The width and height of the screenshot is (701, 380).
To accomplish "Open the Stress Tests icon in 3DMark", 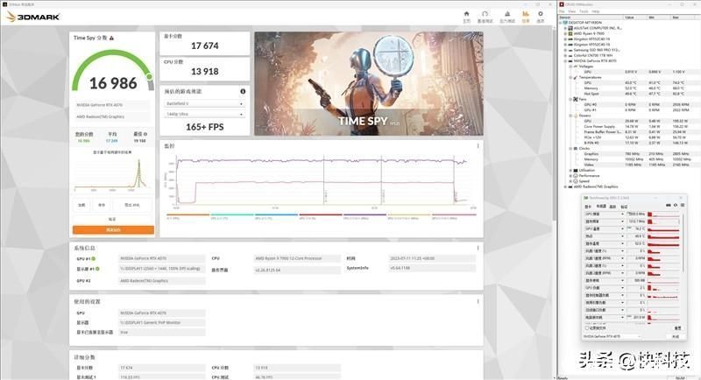I will pyautogui.click(x=507, y=14).
